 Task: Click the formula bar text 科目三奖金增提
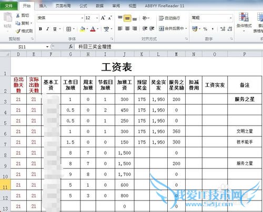(95, 47)
